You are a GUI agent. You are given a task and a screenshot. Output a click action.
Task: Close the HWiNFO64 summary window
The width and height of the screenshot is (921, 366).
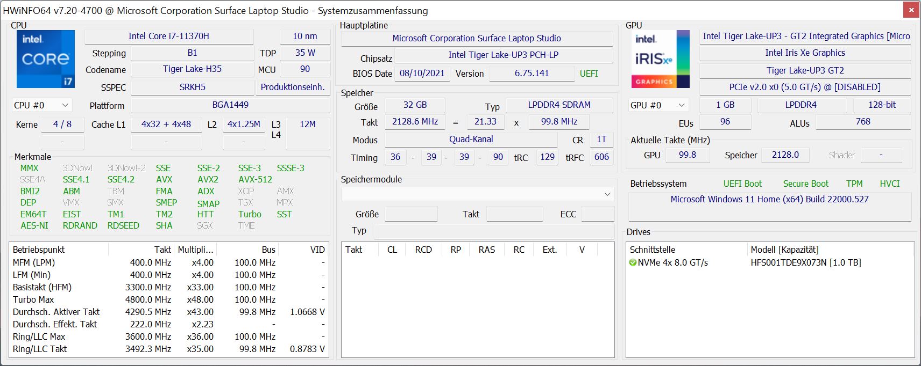[911, 10]
